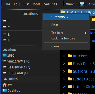Open the View dropdown

tap(72, 4)
